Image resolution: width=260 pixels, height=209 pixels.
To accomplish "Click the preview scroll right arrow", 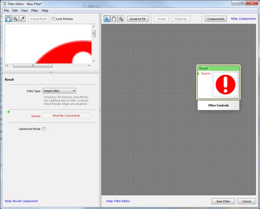I will (x=89, y=65).
